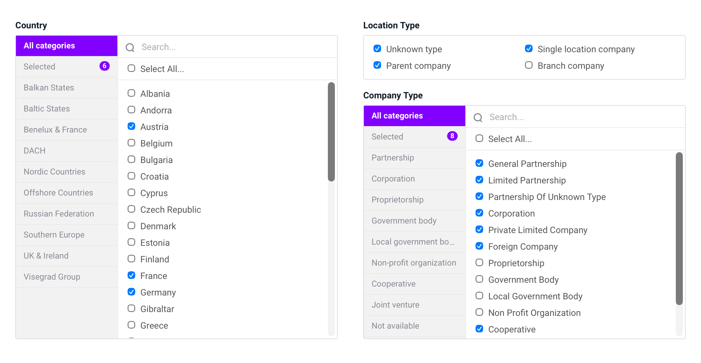Open the Corporation category in Company Type
Viewport: 701px width, 363px height.
pyautogui.click(x=393, y=179)
